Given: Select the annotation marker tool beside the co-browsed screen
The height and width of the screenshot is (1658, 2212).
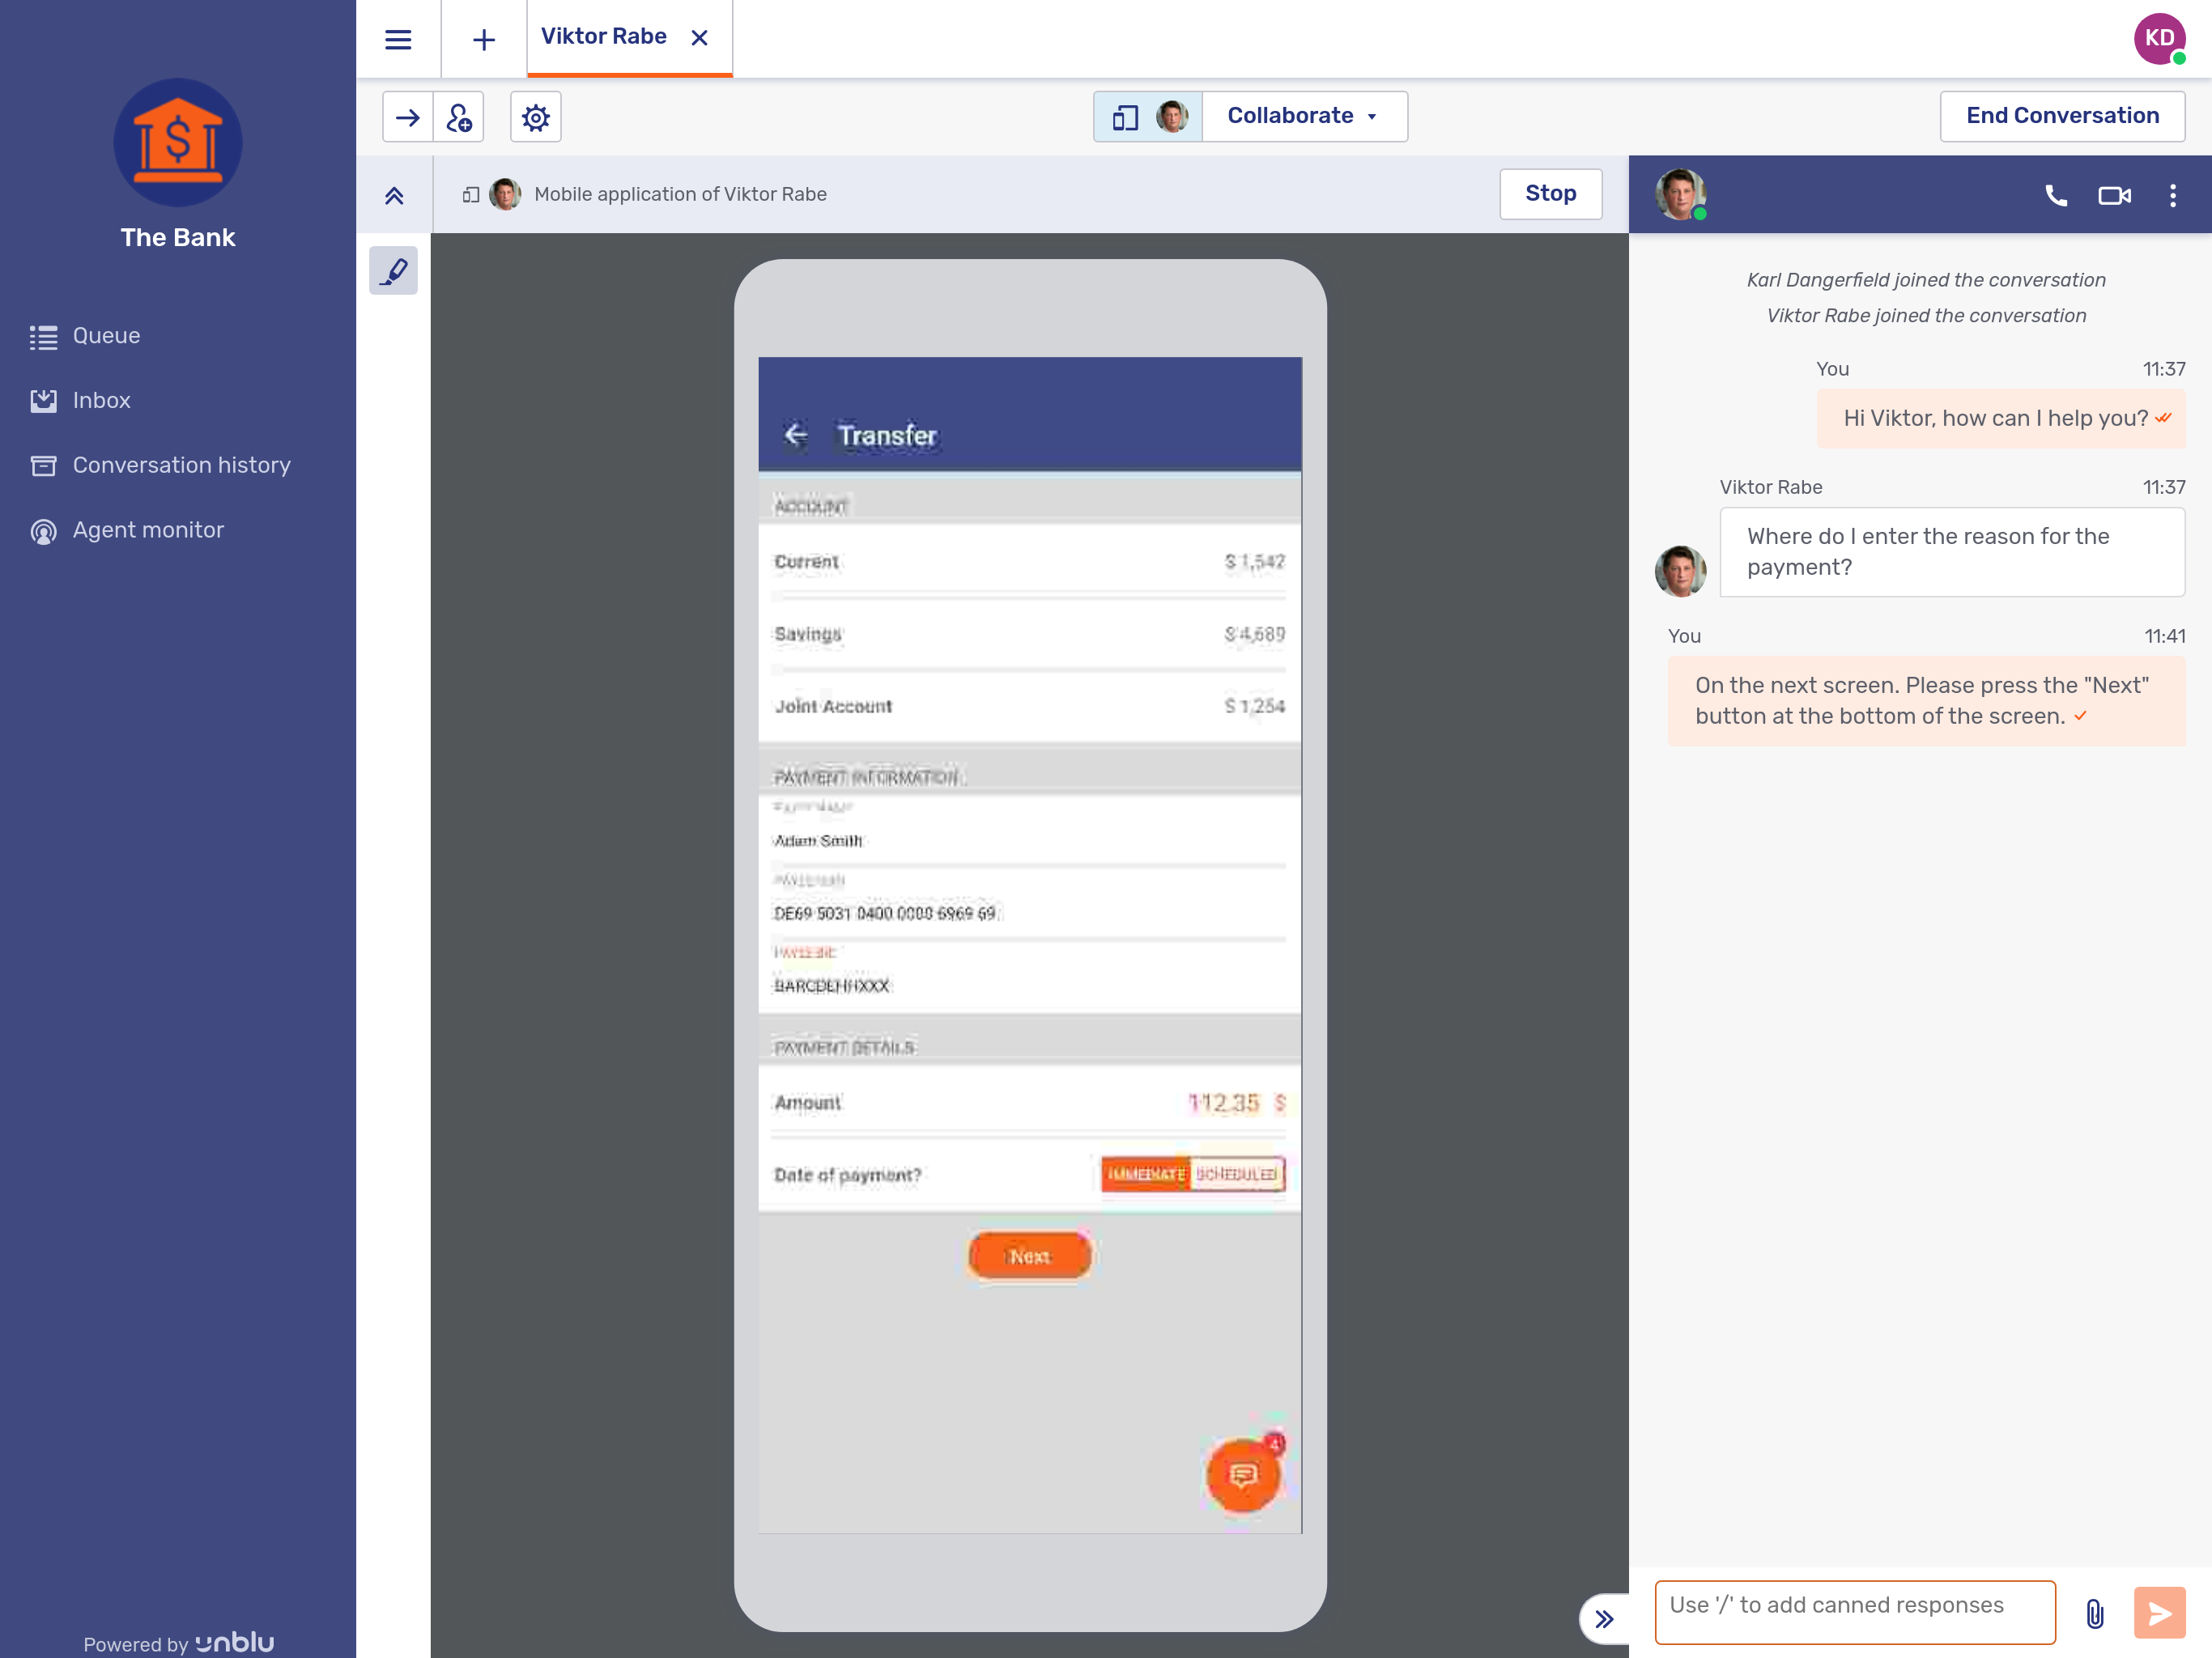Looking at the screenshot, I should tap(393, 270).
